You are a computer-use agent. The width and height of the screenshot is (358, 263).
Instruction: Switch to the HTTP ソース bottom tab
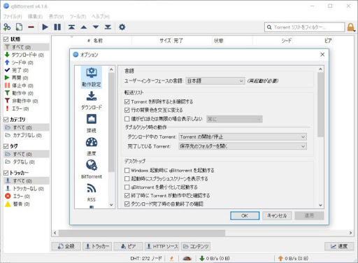pos(162,246)
